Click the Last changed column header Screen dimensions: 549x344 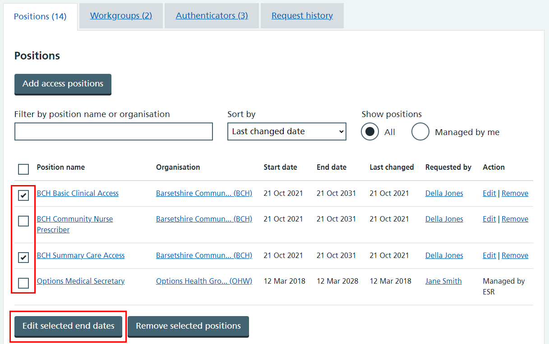(392, 167)
